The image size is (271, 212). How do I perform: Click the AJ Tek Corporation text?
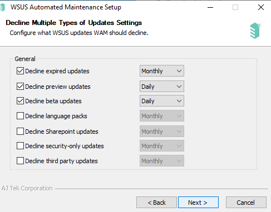point(27,188)
